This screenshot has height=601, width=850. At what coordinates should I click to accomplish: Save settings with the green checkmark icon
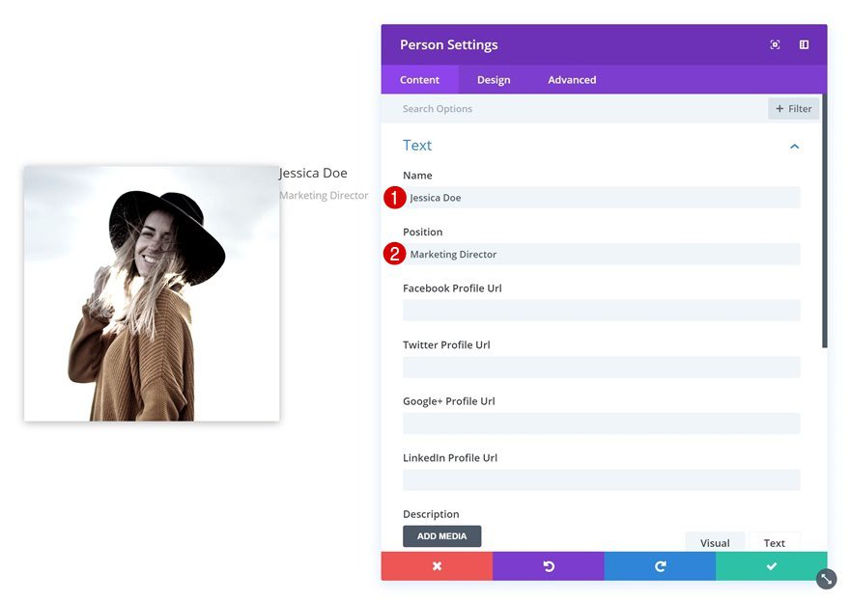[771, 566]
